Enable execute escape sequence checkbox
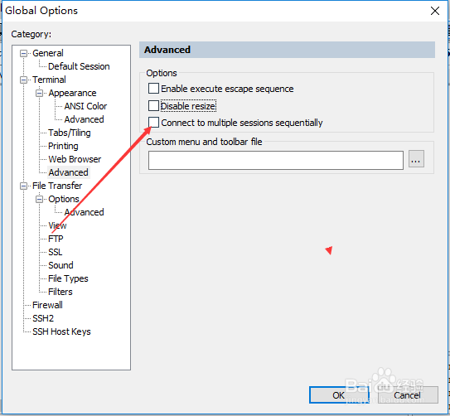Image resolution: width=450 pixels, height=416 pixels. [153, 89]
